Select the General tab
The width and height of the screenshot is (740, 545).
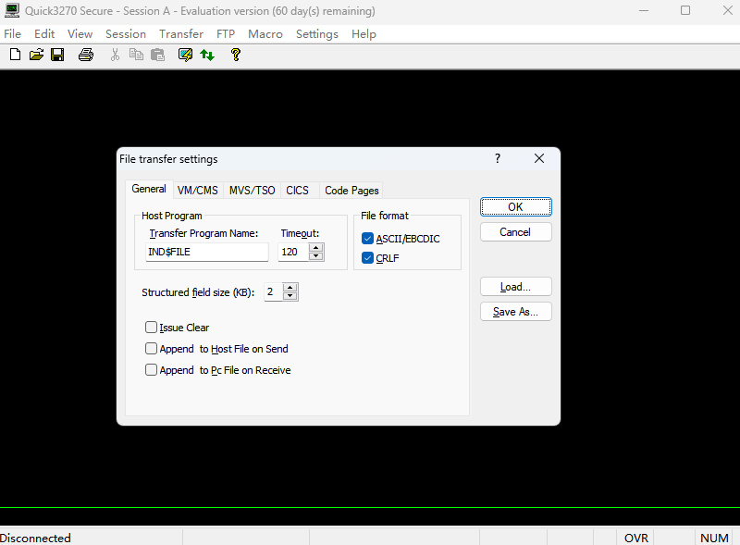click(149, 189)
